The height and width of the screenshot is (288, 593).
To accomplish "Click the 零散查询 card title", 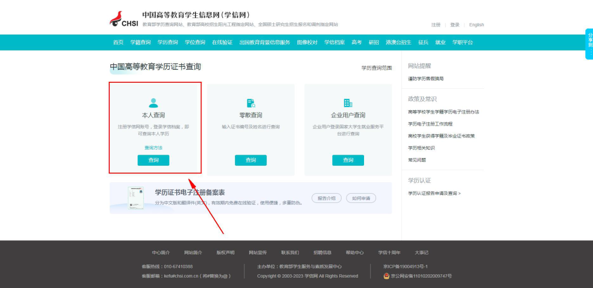I will point(251,115).
